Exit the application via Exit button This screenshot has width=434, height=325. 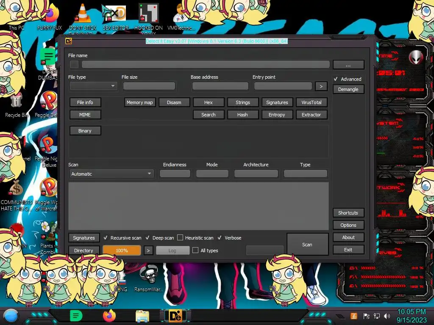tap(348, 250)
